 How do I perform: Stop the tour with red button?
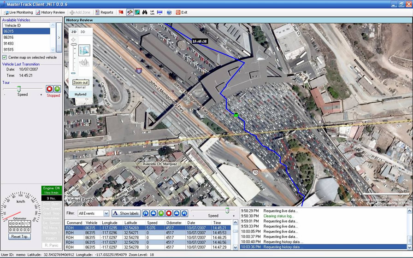pyautogui.click(x=49, y=89)
